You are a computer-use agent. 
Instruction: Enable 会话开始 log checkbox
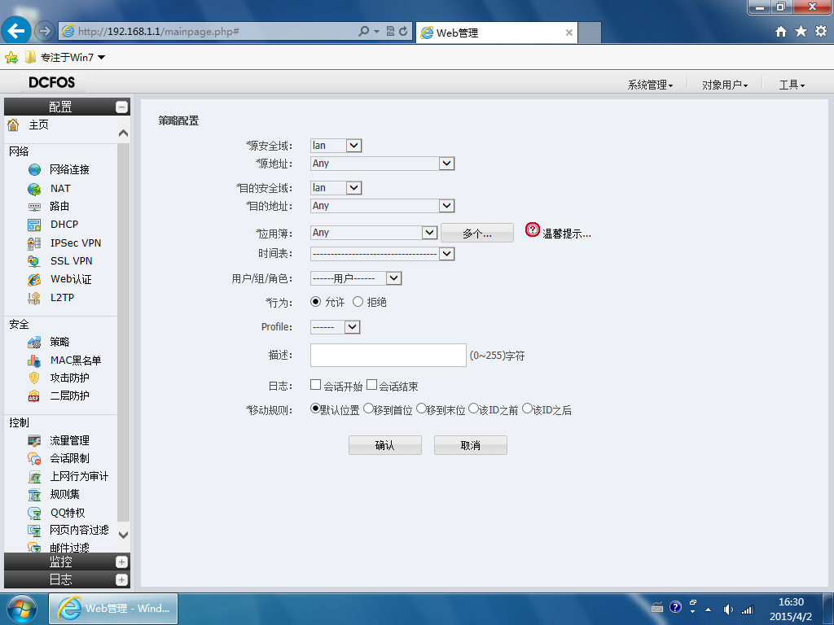[x=315, y=385]
